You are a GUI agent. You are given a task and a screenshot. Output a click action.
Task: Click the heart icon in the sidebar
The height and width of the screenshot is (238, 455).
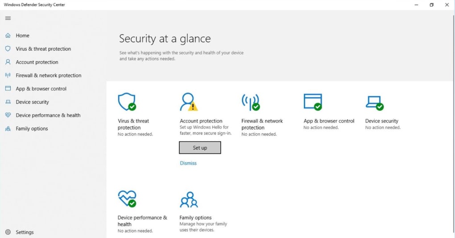[x=8, y=115]
